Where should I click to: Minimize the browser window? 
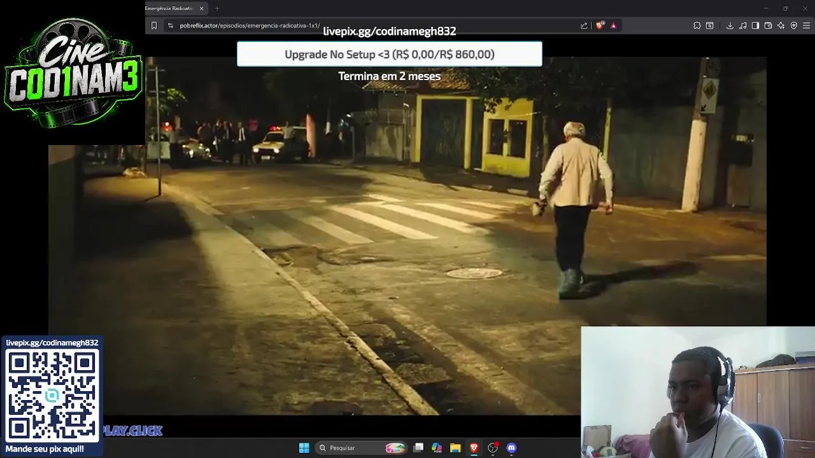(766, 8)
